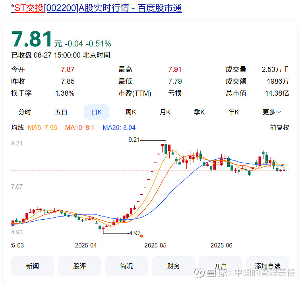Click the 简况 button

point(126,266)
